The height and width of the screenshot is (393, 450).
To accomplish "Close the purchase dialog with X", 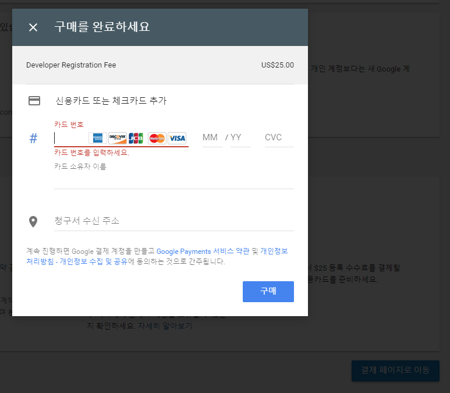I will click(33, 27).
